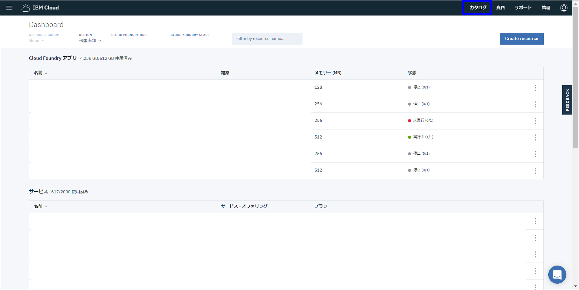The image size is (579, 290).
Task: Open the Region 米国南部 dropdown
Action: 90,41
